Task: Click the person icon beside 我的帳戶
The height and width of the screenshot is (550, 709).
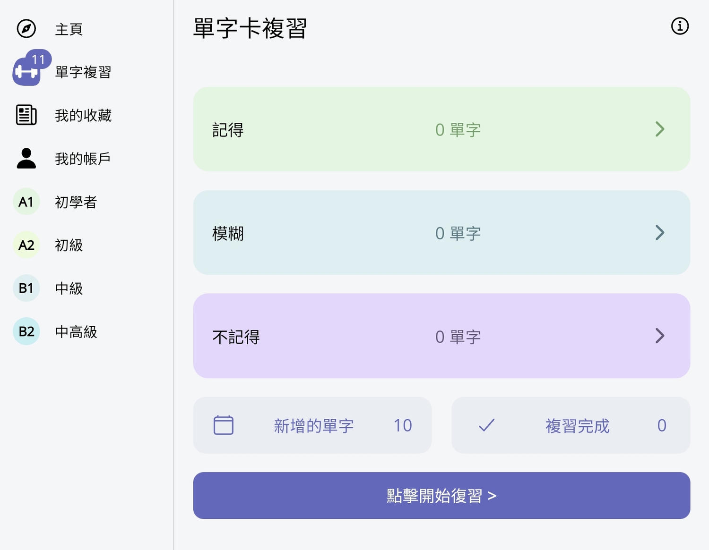Action: pyautogui.click(x=26, y=158)
